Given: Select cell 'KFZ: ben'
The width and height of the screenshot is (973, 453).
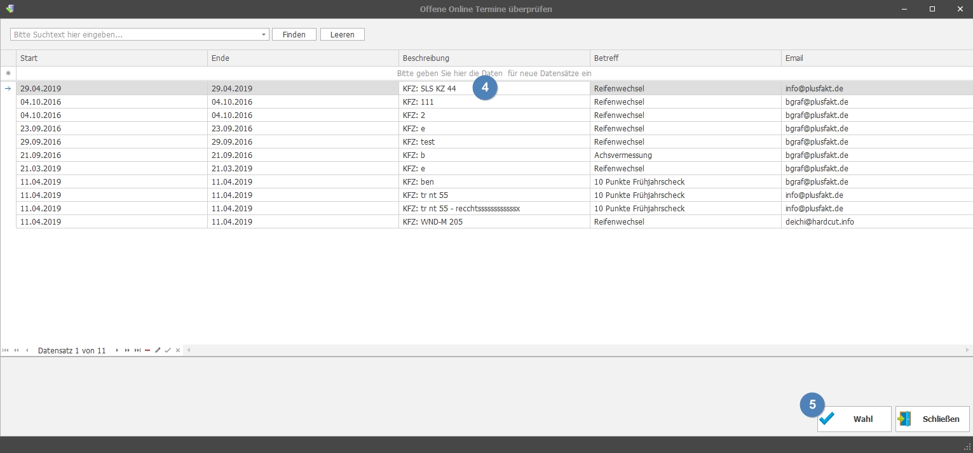Looking at the screenshot, I should (494, 182).
